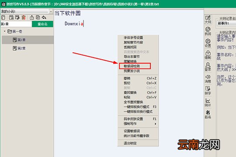Open the 设置 settings gear icon
The image size is (236, 157).
click(208, 43)
